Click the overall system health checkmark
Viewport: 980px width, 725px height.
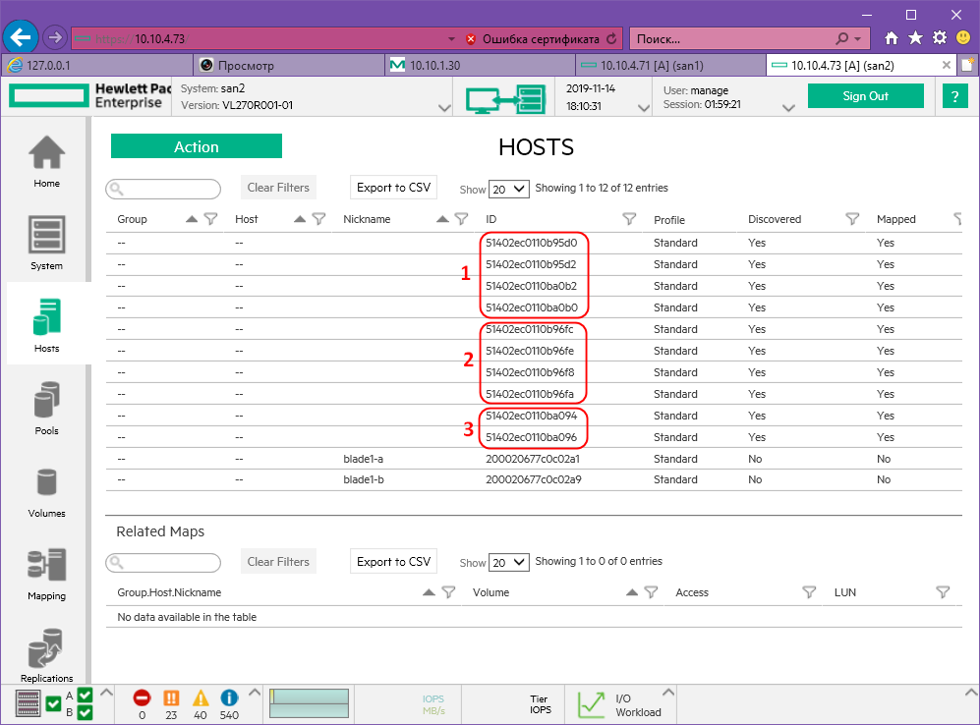54,703
